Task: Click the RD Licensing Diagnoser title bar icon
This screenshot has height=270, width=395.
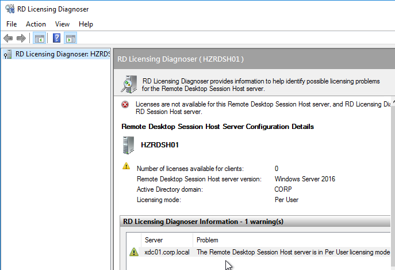Action: [10, 9]
